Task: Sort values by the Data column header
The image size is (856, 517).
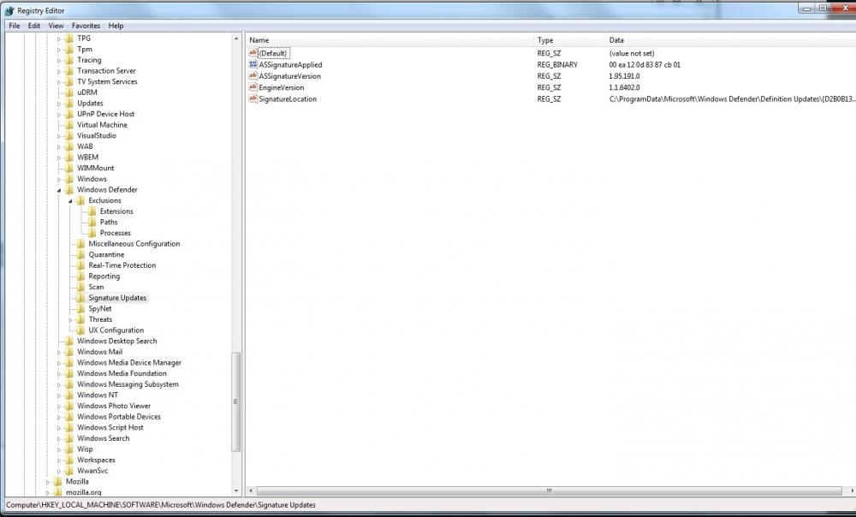Action: [730, 40]
